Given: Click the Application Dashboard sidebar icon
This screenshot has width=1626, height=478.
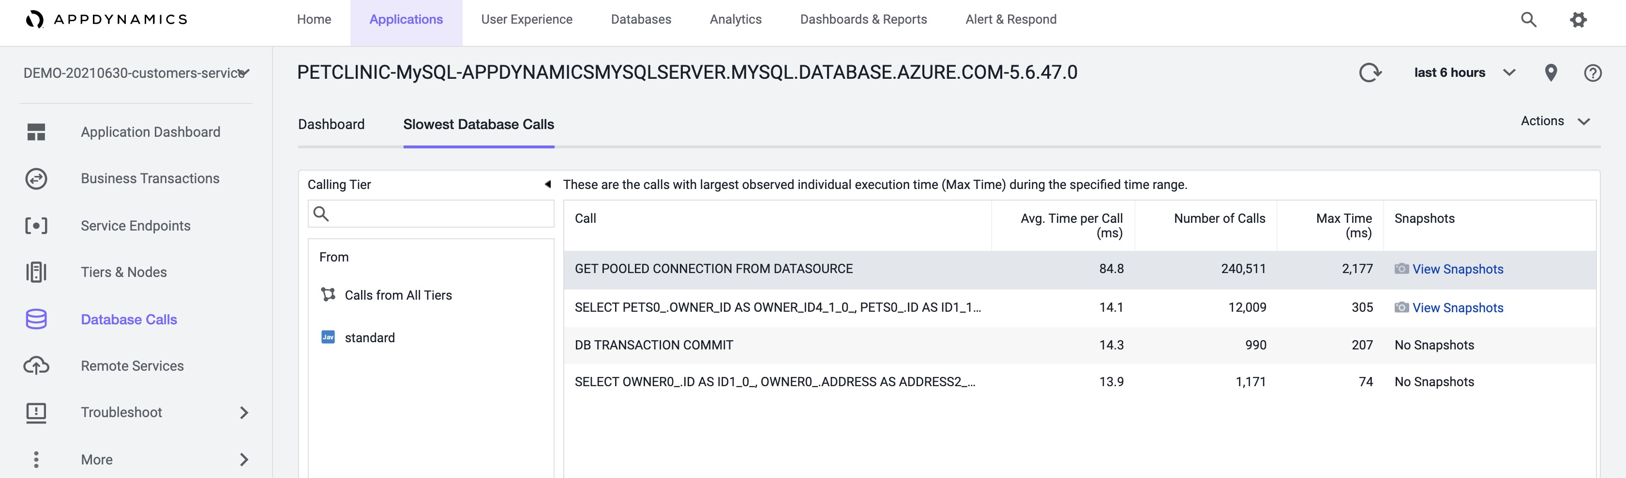Looking at the screenshot, I should (36, 132).
